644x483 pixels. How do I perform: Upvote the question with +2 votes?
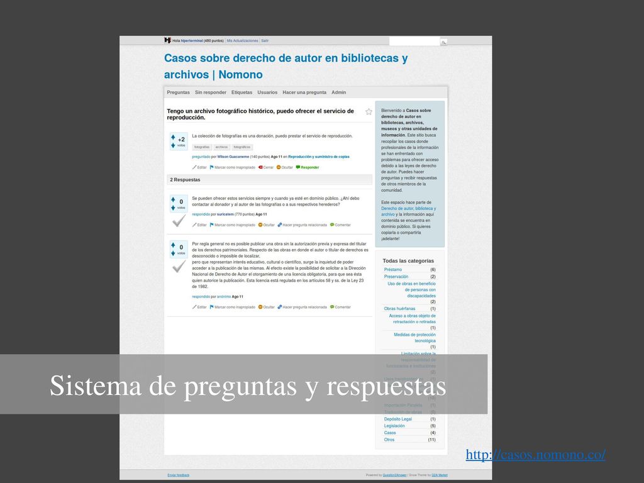tap(173, 137)
